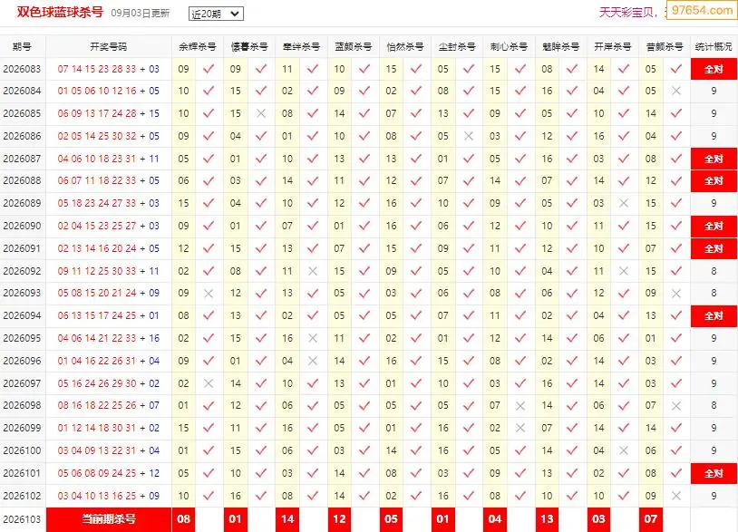
Task: Click the gray X mark in row 2026085
Action: point(261,113)
